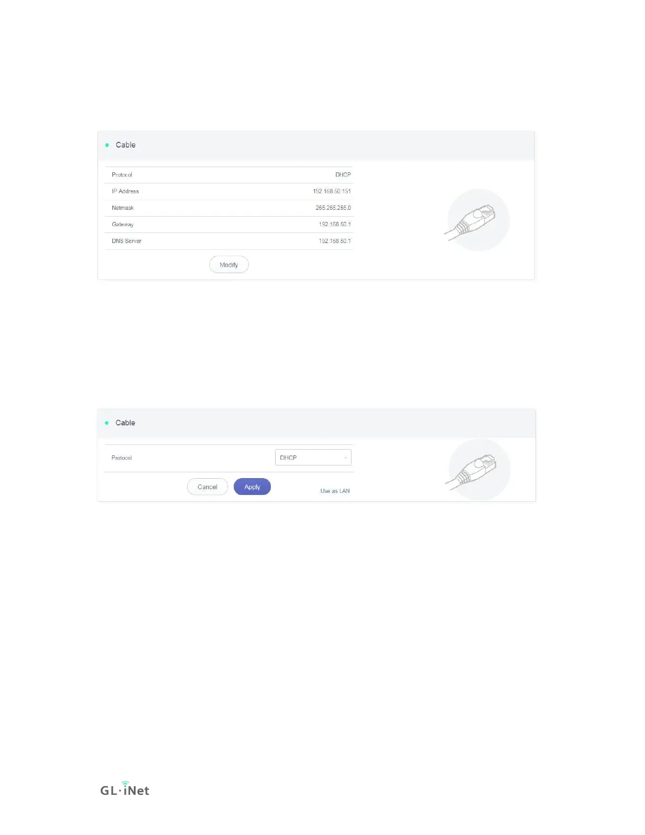Click the Use as LAN link
This screenshot has height=835, width=645.
click(x=335, y=491)
